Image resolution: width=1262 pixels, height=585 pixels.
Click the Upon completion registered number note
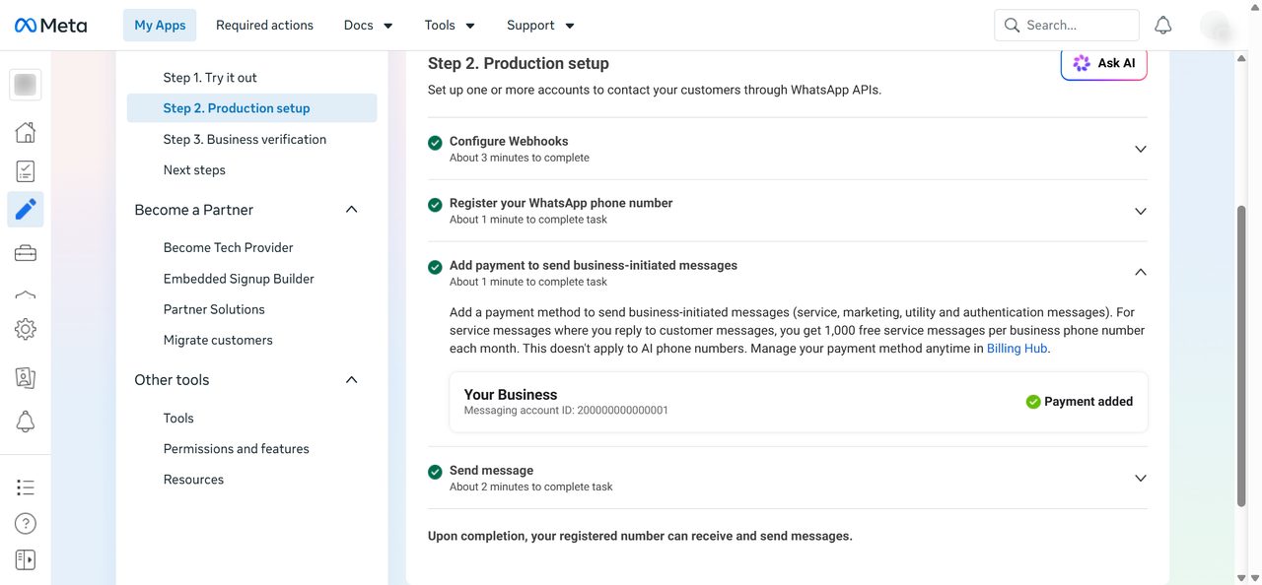(x=640, y=537)
